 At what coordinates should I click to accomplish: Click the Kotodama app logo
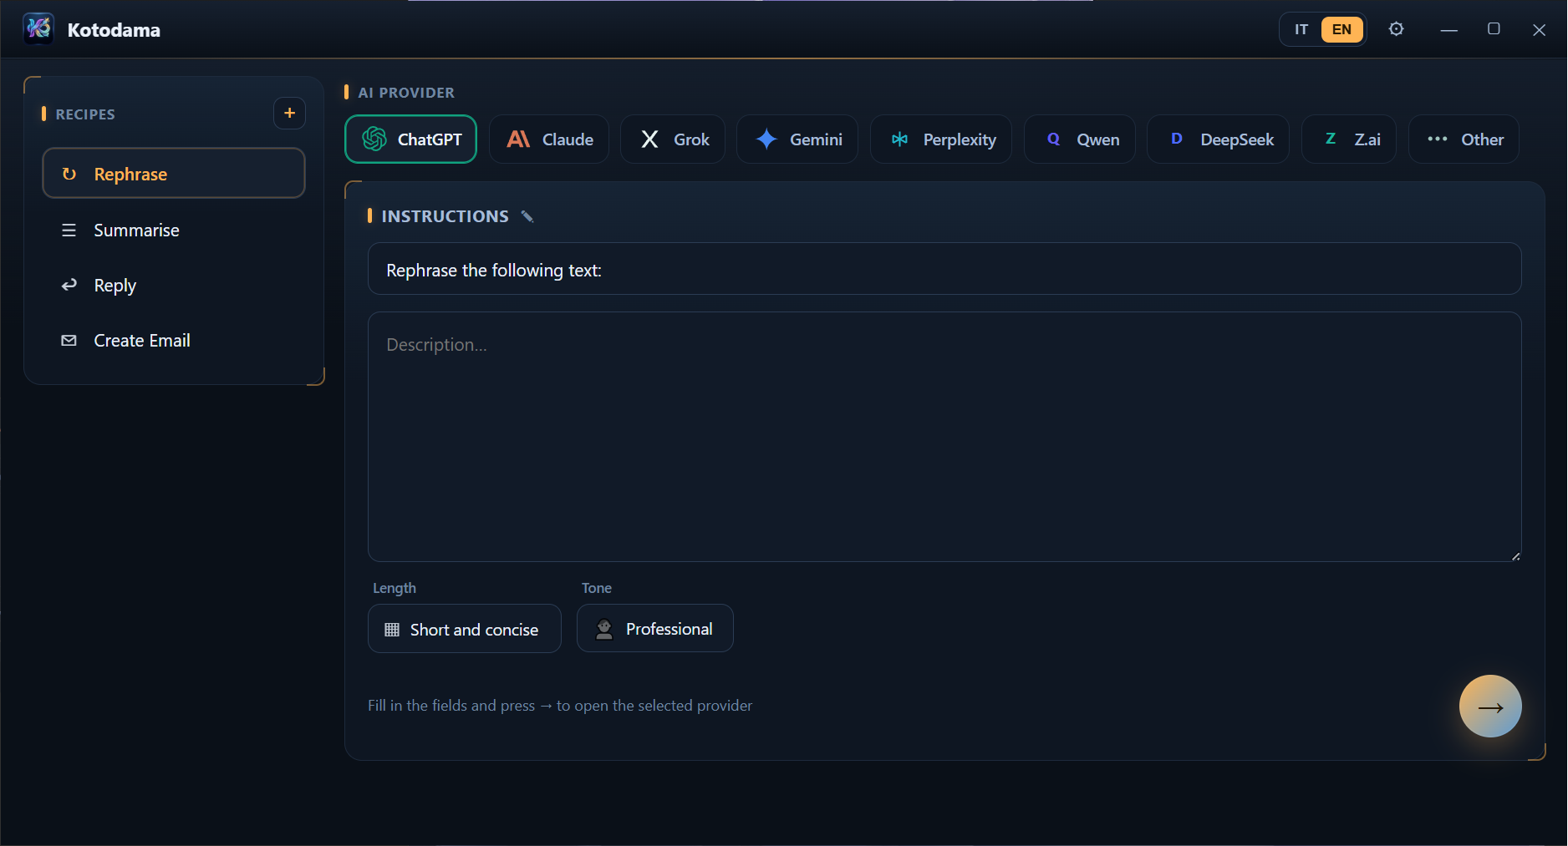point(38,29)
